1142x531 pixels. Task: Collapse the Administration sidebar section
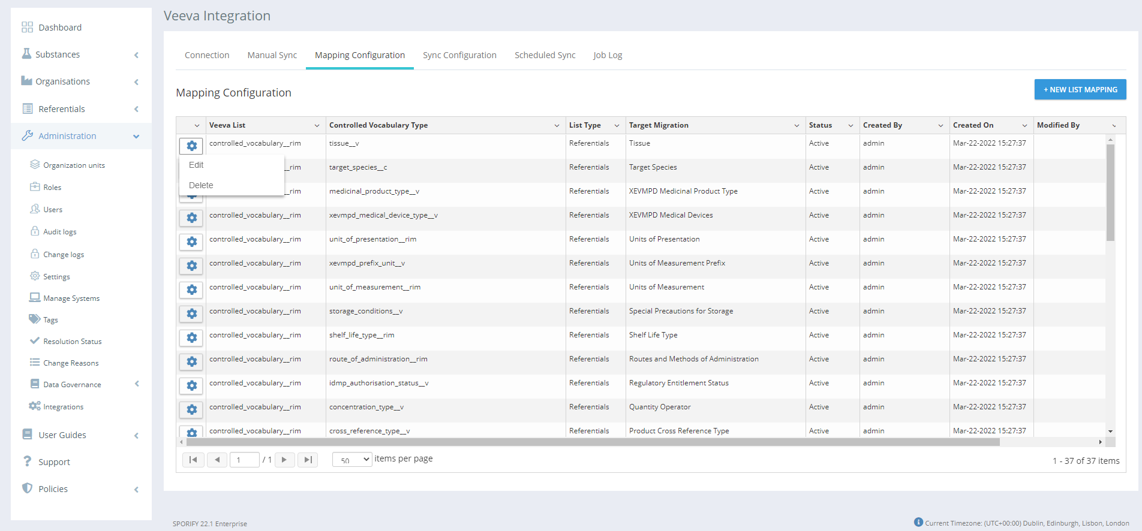coord(136,136)
